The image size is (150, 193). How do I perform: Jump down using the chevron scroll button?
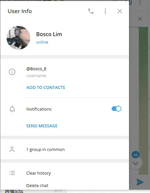[x=136, y=163]
